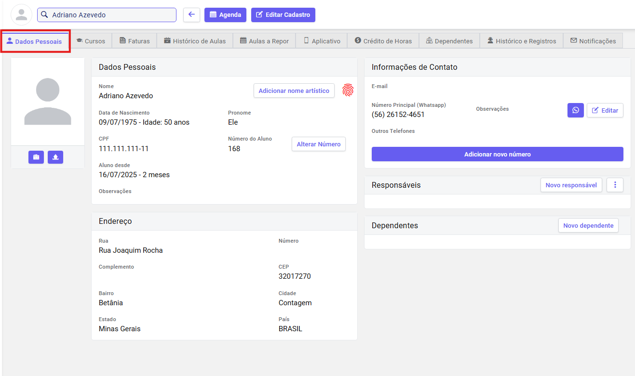This screenshot has height=376, width=635.
Task: Select the Crédito de Horas tab
Action: click(x=383, y=41)
